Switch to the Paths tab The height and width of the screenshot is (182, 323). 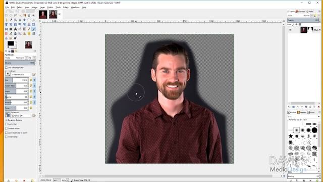click(x=309, y=12)
